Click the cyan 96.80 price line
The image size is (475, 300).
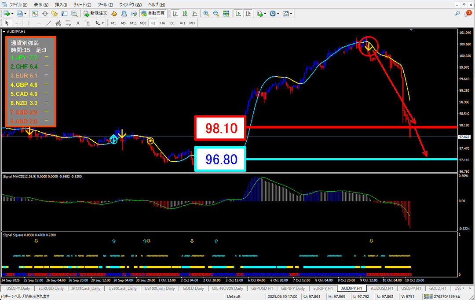(352, 159)
